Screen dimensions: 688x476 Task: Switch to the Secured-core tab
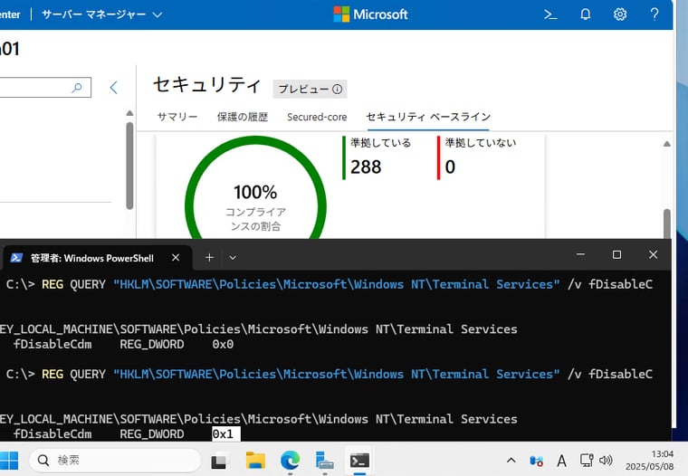click(x=317, y=117)
